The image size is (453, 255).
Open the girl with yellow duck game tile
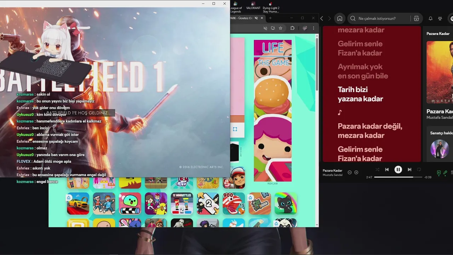(156, 203)
